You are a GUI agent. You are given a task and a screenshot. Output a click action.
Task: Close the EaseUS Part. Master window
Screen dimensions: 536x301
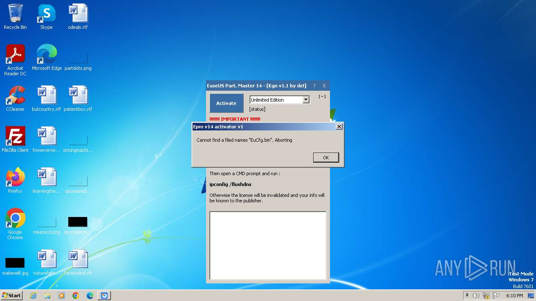pos(324,86)
